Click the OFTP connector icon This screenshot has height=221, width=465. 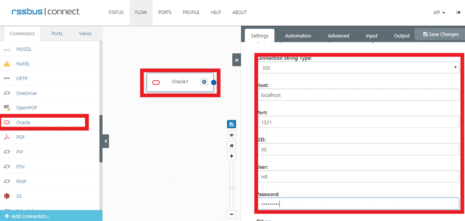7,78
